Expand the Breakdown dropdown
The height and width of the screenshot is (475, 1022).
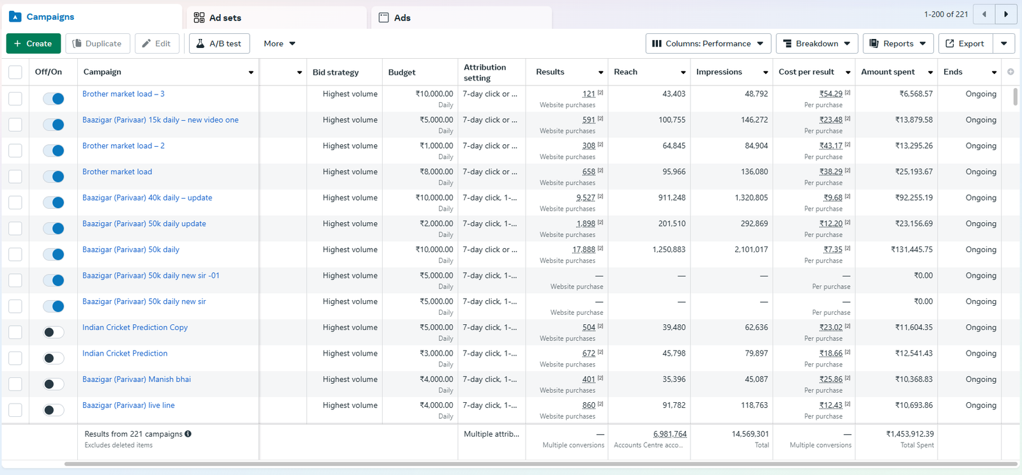[816, 43]
